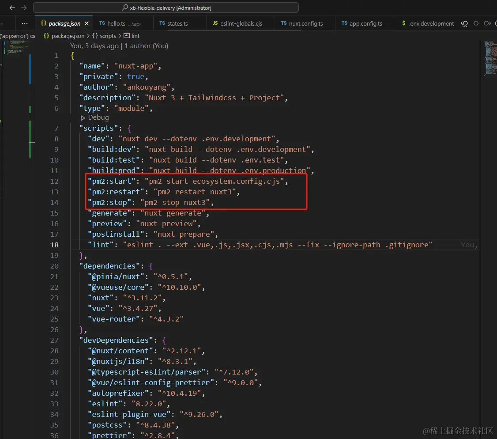Switch to the package.json tab
Screen dimensions: 497x439
[64, 23]
